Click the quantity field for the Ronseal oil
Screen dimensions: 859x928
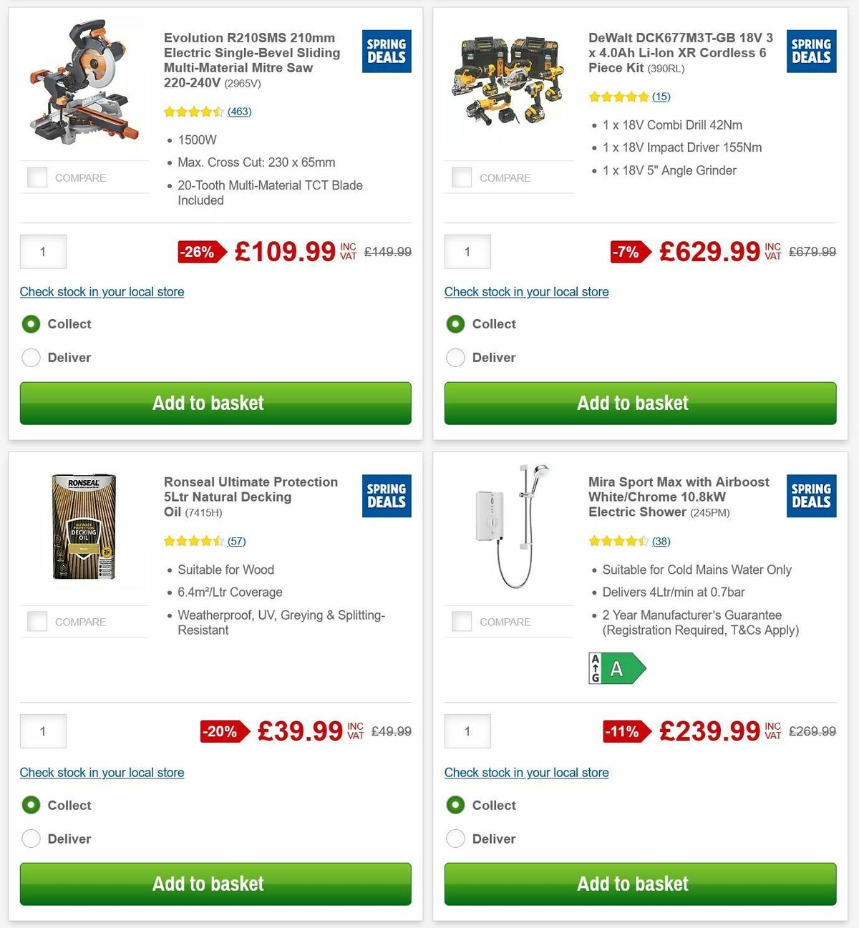coord(42,731)
